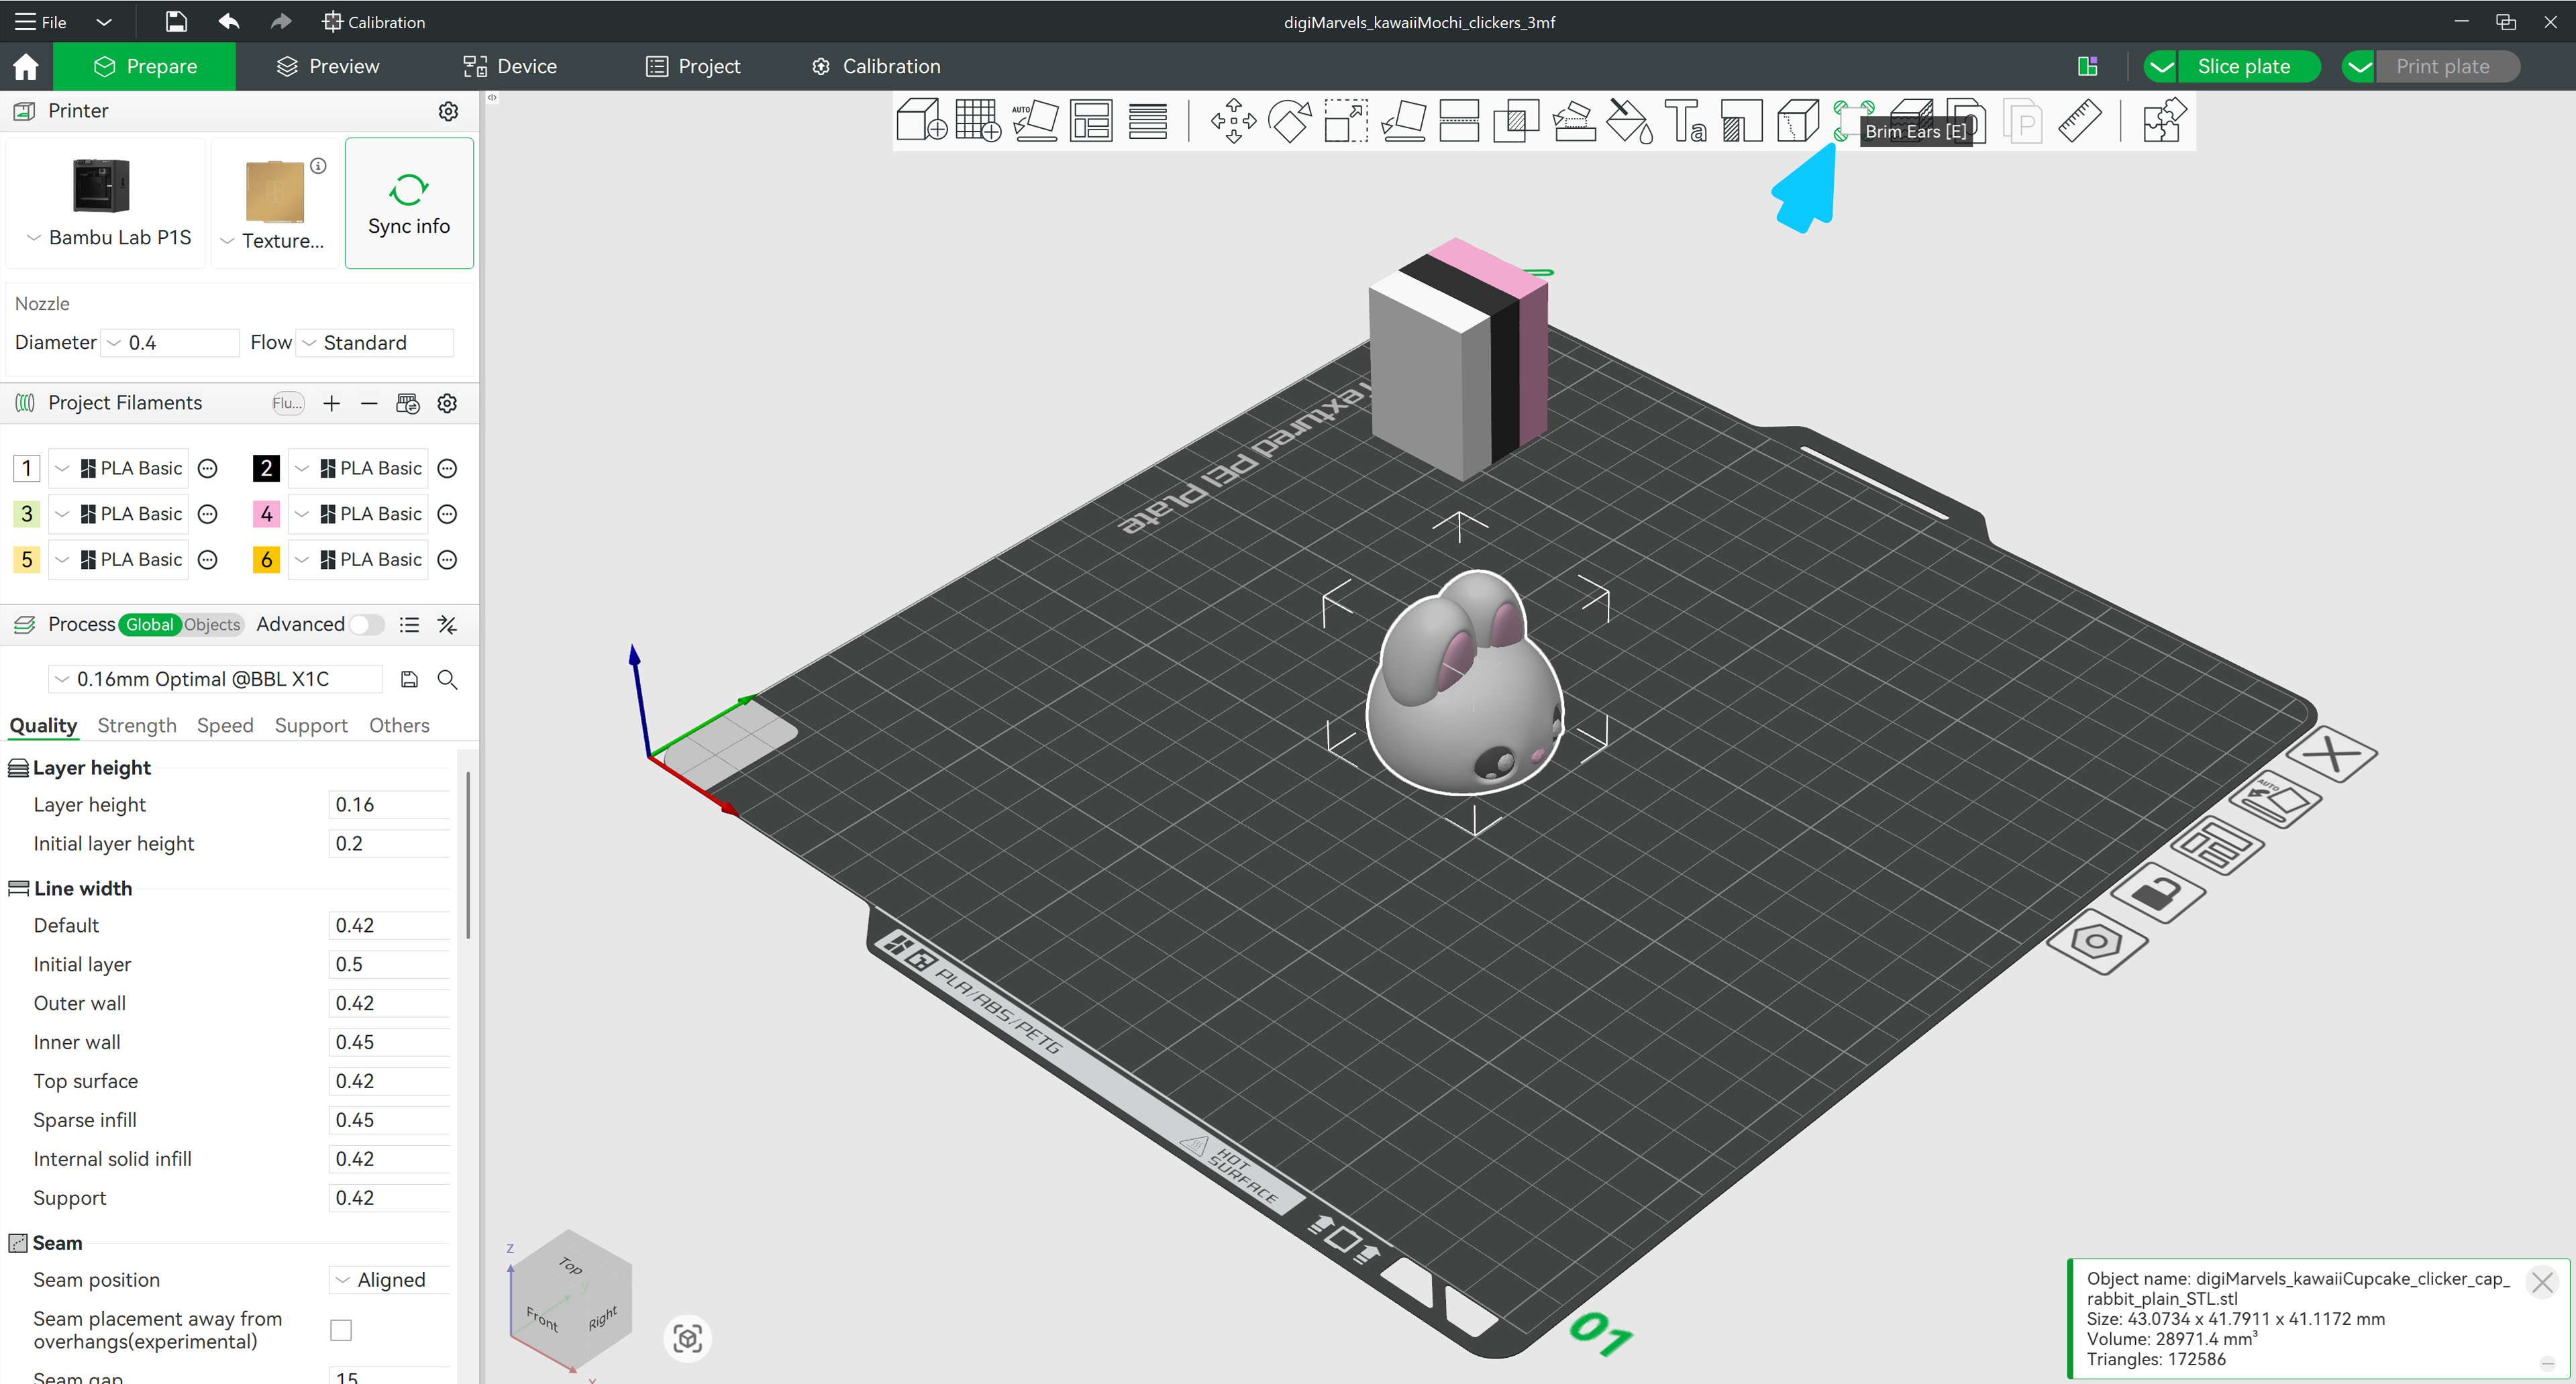Remove a filament with minus icon
2576x1384 pixels.
[x=369, y=403]
